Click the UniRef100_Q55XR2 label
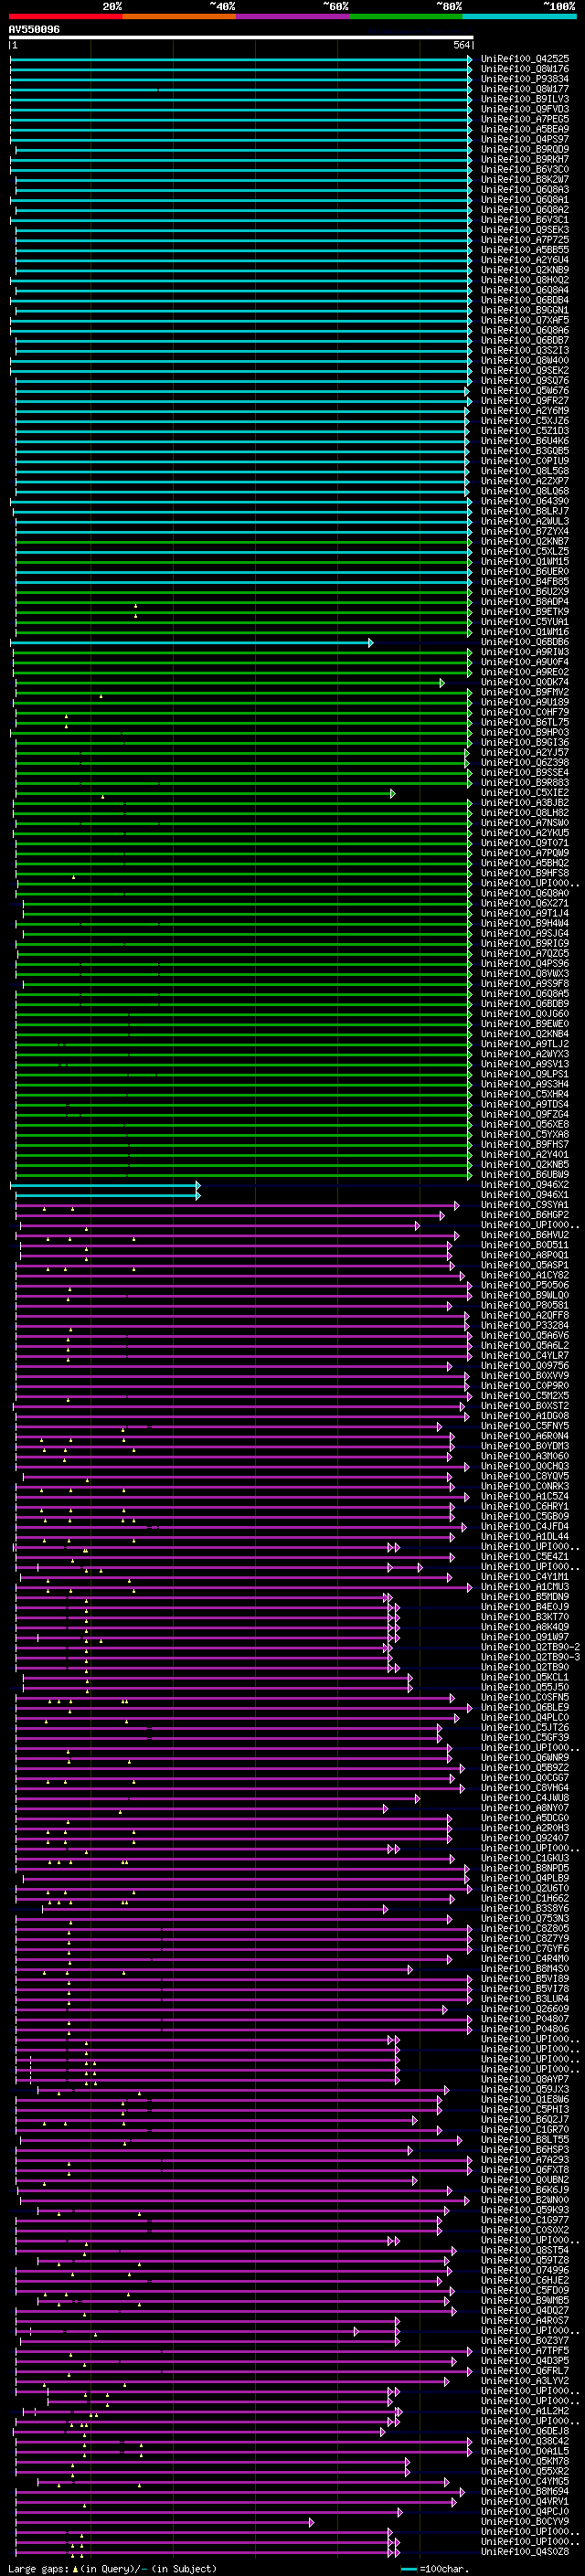The image size is (585, 2576). 525,2471
